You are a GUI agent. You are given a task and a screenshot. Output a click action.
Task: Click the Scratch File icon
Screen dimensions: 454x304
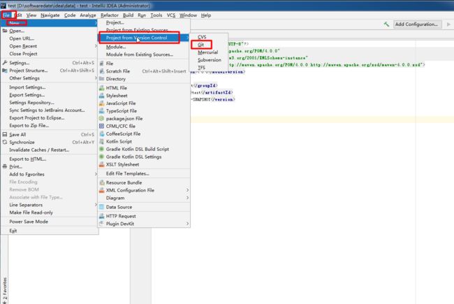[x=102, y=71]
